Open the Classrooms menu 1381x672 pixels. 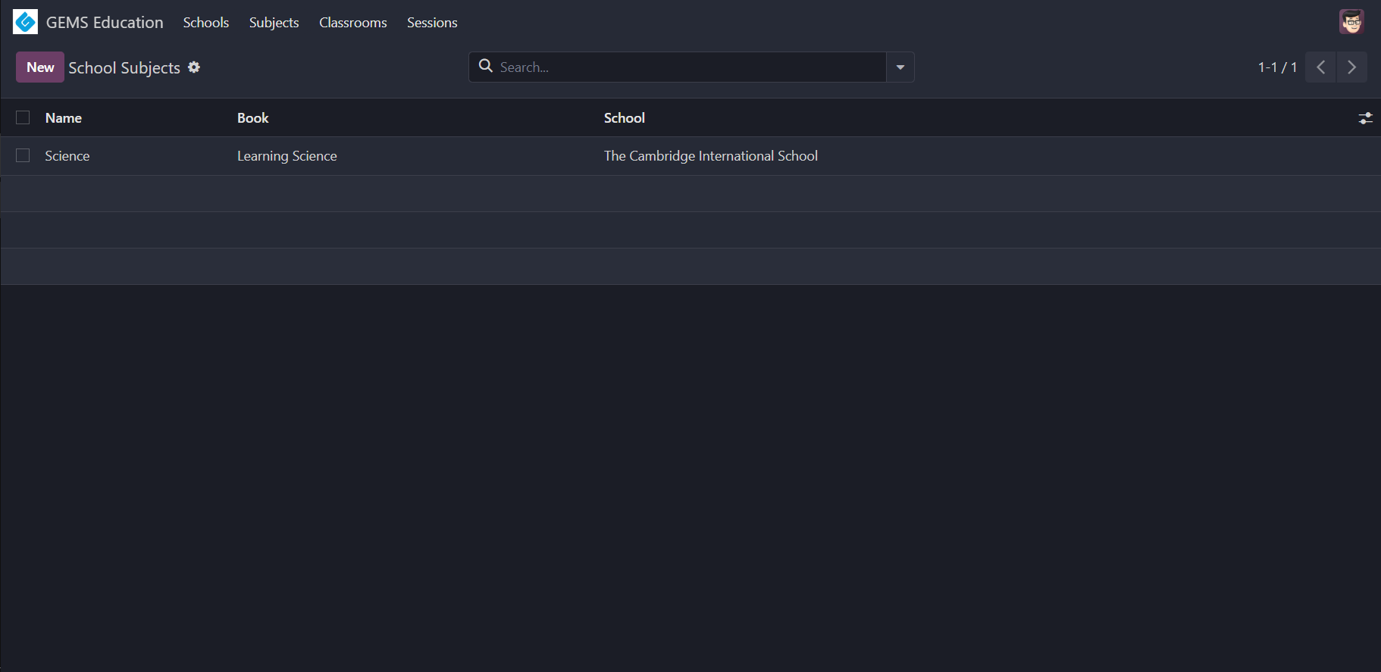pos(352,22)
